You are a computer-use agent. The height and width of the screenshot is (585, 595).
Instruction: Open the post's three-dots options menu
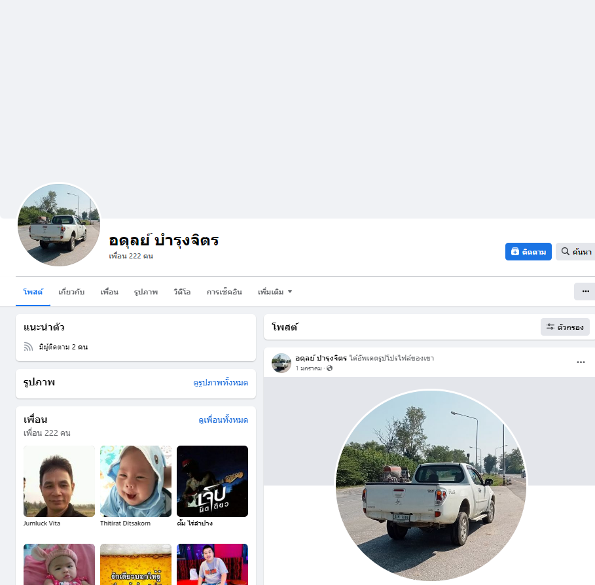[x=581, y=363]
